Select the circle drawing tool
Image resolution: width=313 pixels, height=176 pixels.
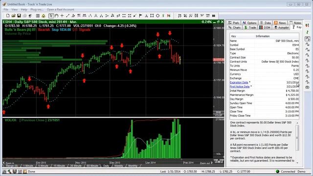tap(157, 16)
